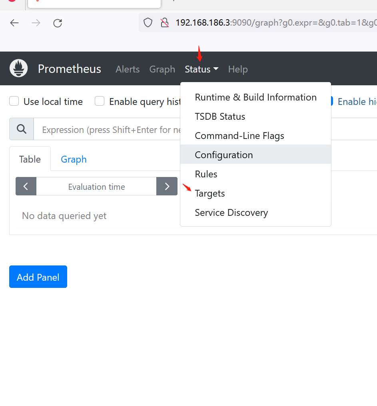Enable the Use local time checkbox
The image size is (377, 406).
pyautogui.click(x=14, y=101)
